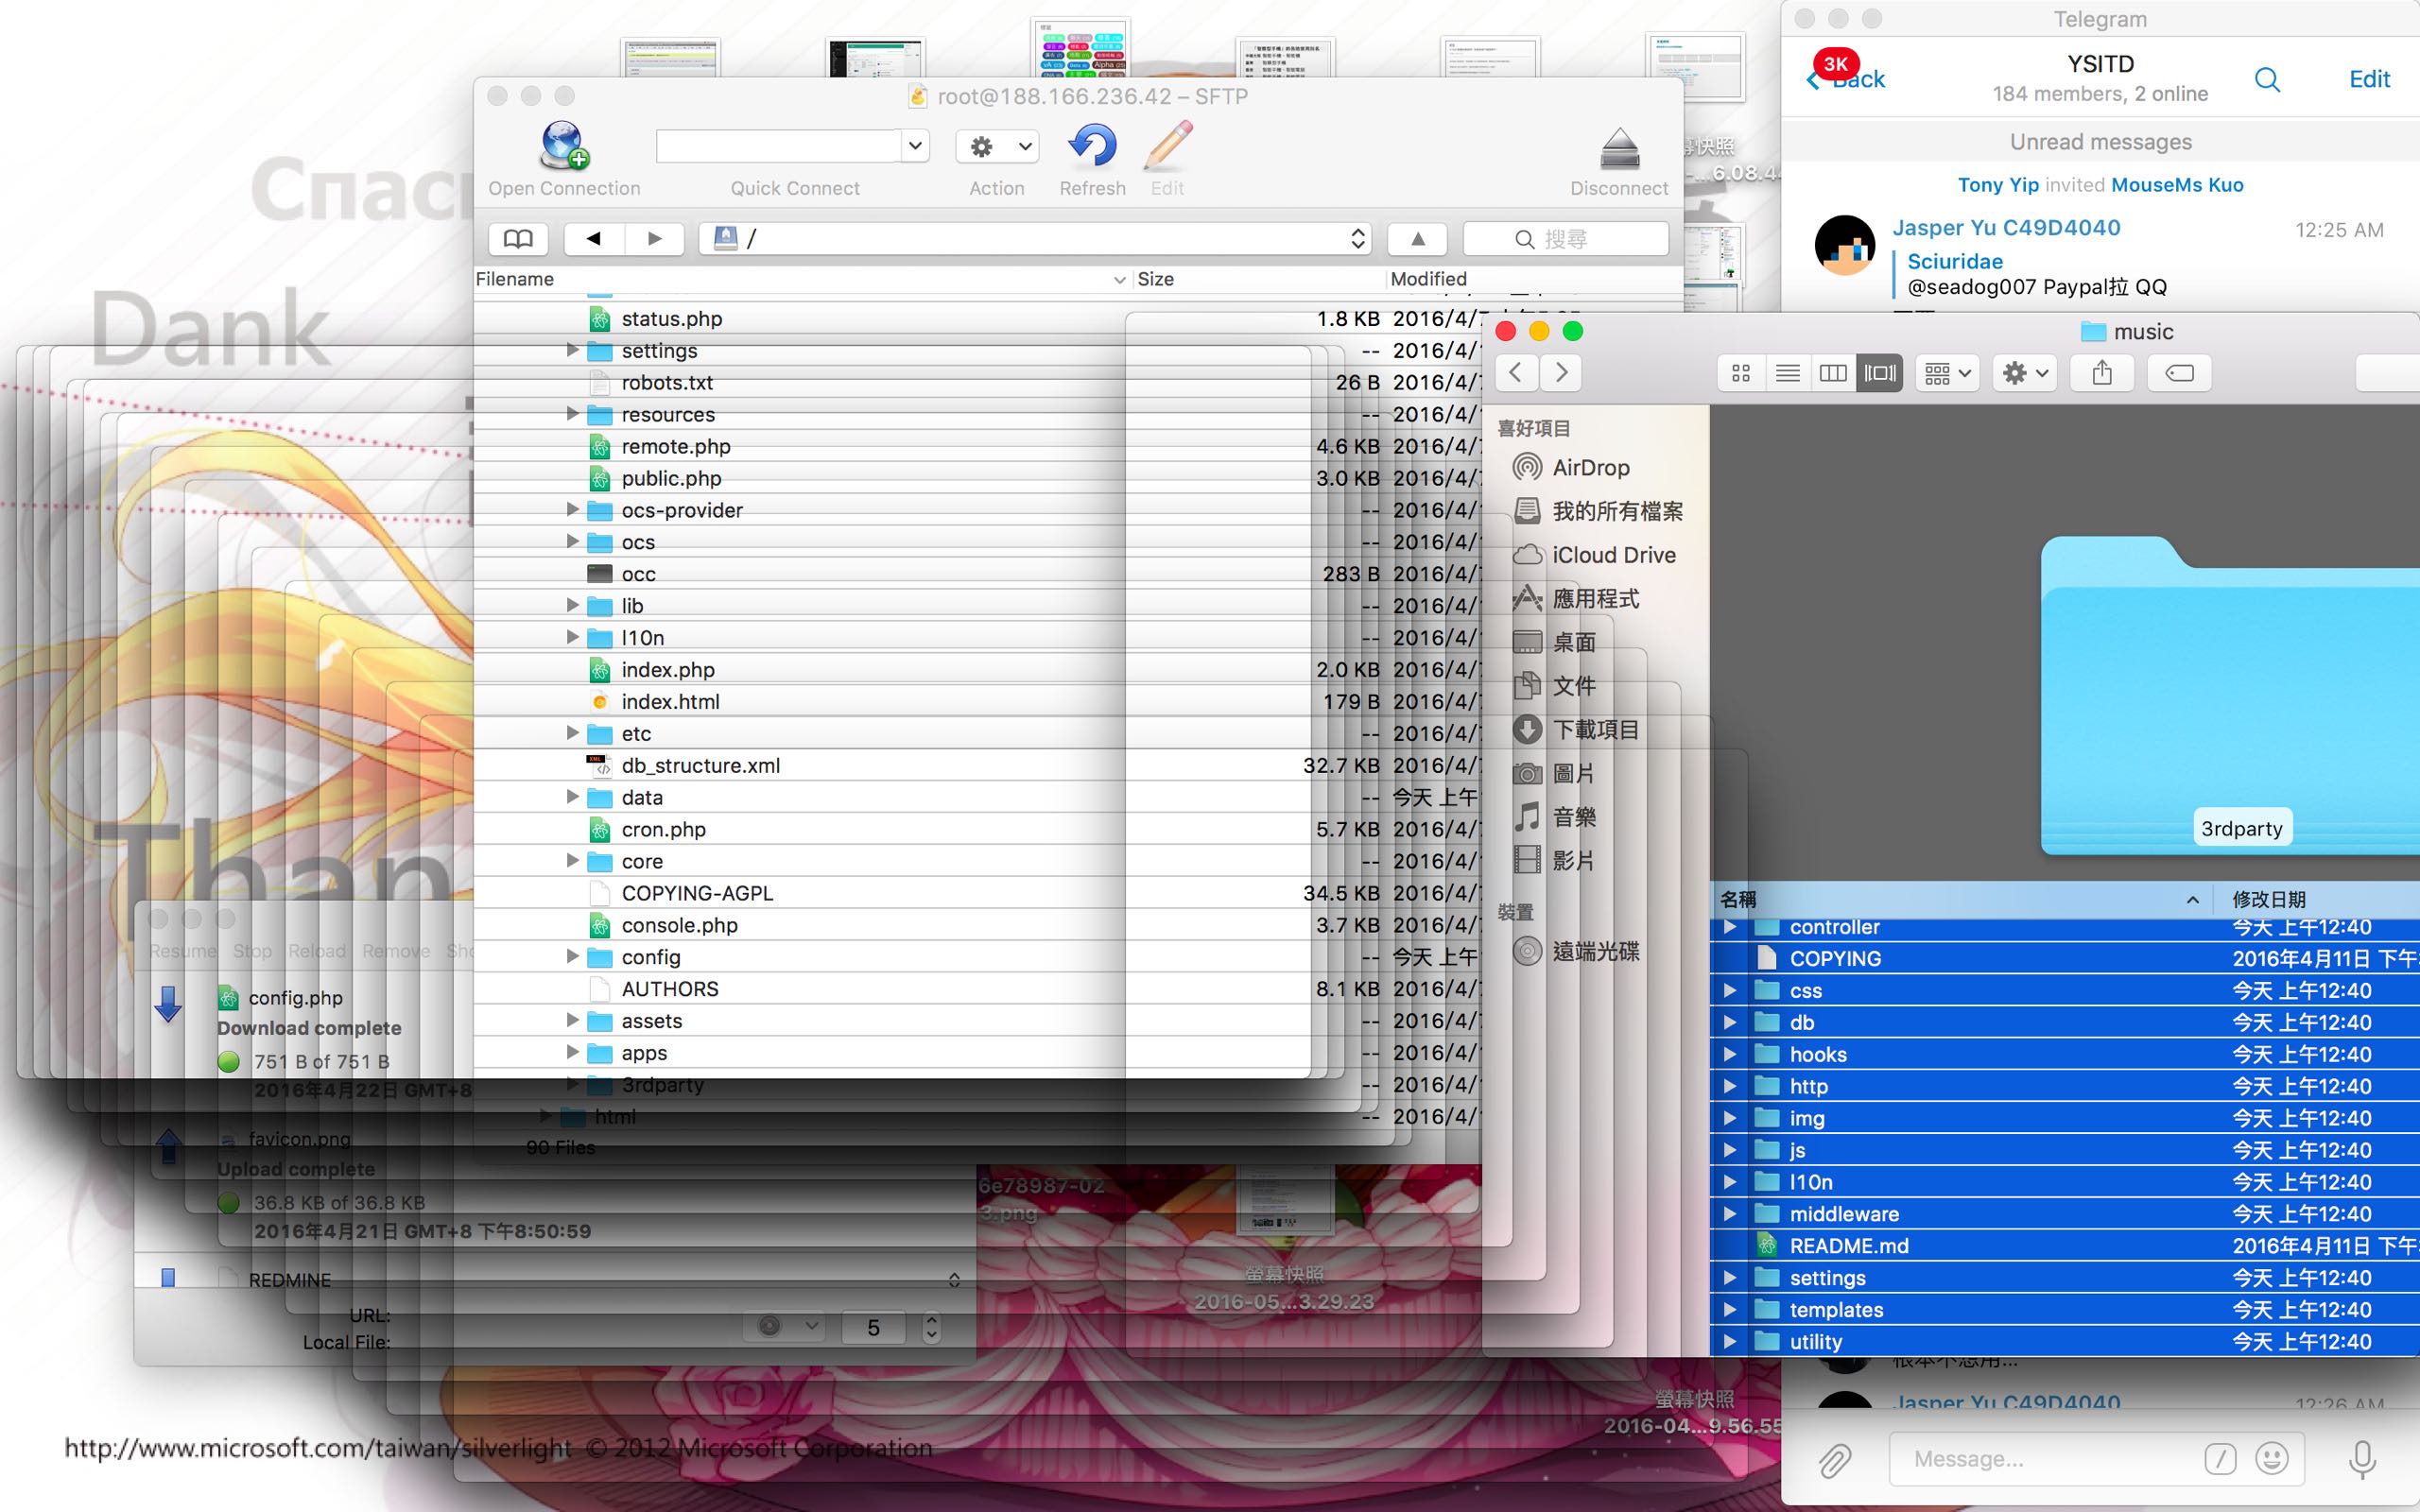Click the transfer count stepper arrows

932,1327
